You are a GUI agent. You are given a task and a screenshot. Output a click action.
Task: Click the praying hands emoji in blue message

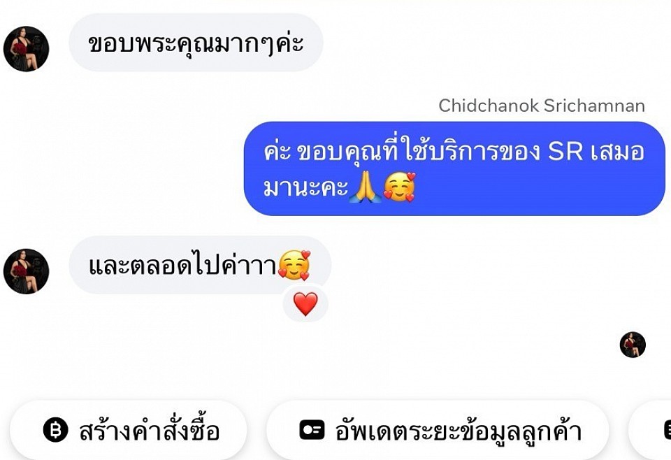pyautogui.click(x=365, y=187)
